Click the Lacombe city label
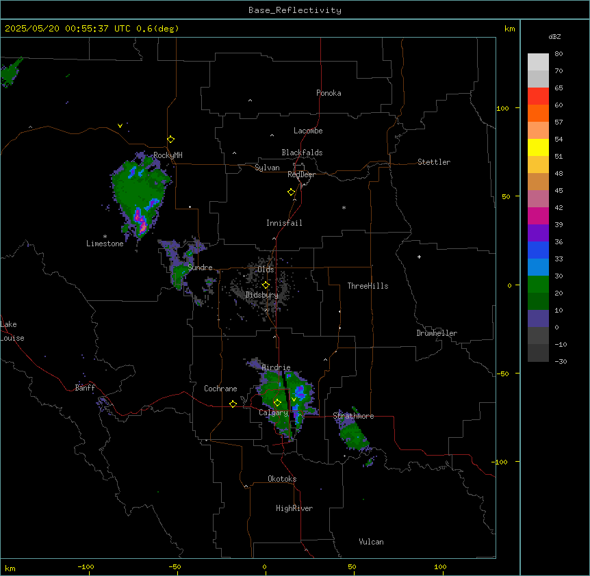The image size is (590, 576). [x=308, y=131]
